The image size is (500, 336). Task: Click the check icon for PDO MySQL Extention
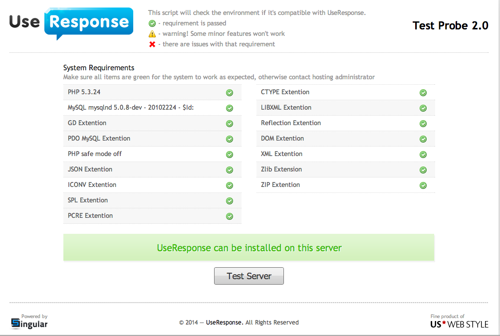pyautogui.click(x=230, y=139)
